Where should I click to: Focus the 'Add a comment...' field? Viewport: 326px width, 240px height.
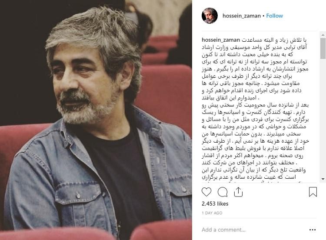[254, 230]
